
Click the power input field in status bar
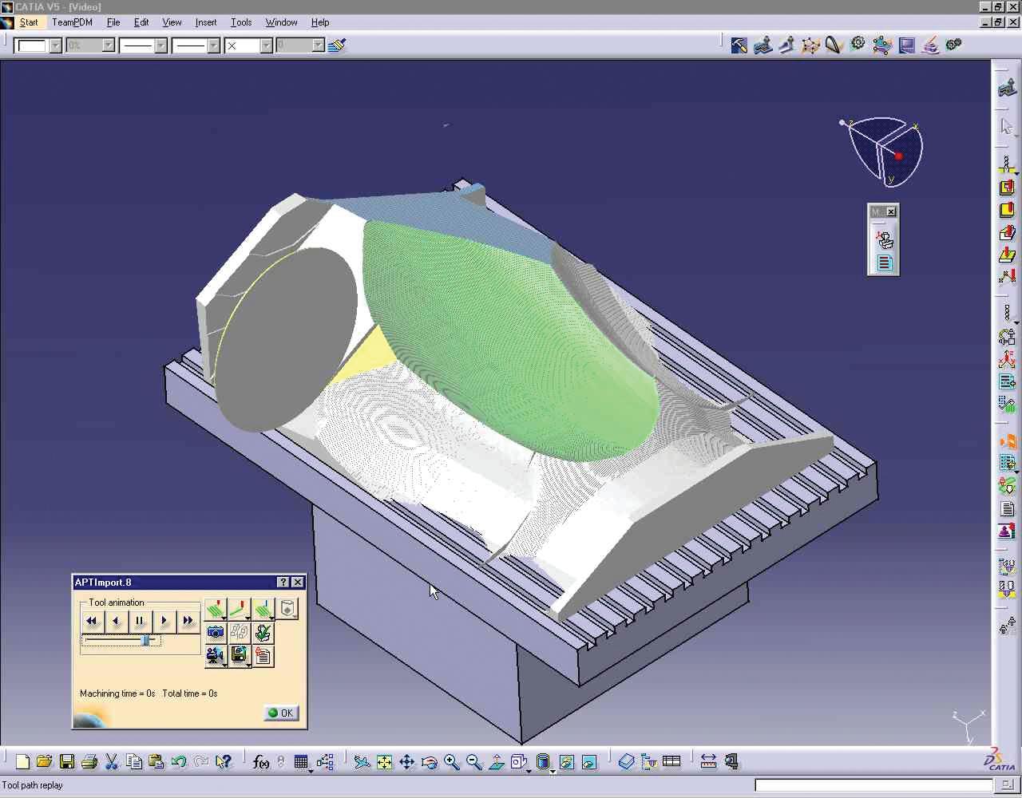873,785
